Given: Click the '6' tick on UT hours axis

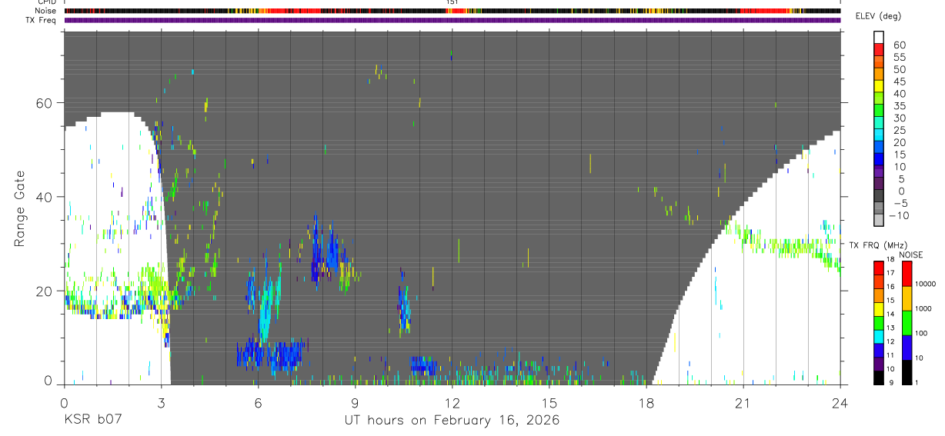Looking at the screenshot, I should tap(258, 402).
